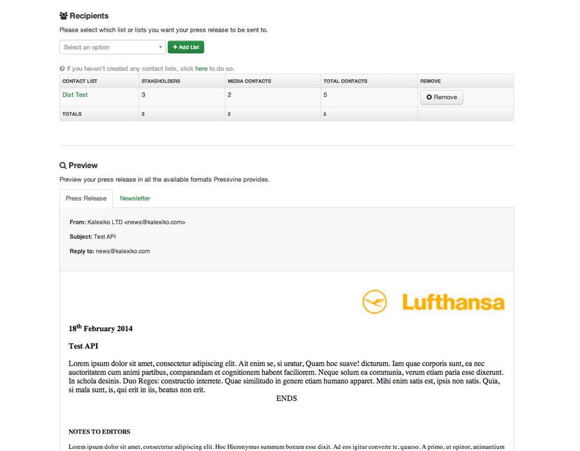The image size is (580, 451).
Task: Click the Stakeholders column header
Action: click(160, 81)
